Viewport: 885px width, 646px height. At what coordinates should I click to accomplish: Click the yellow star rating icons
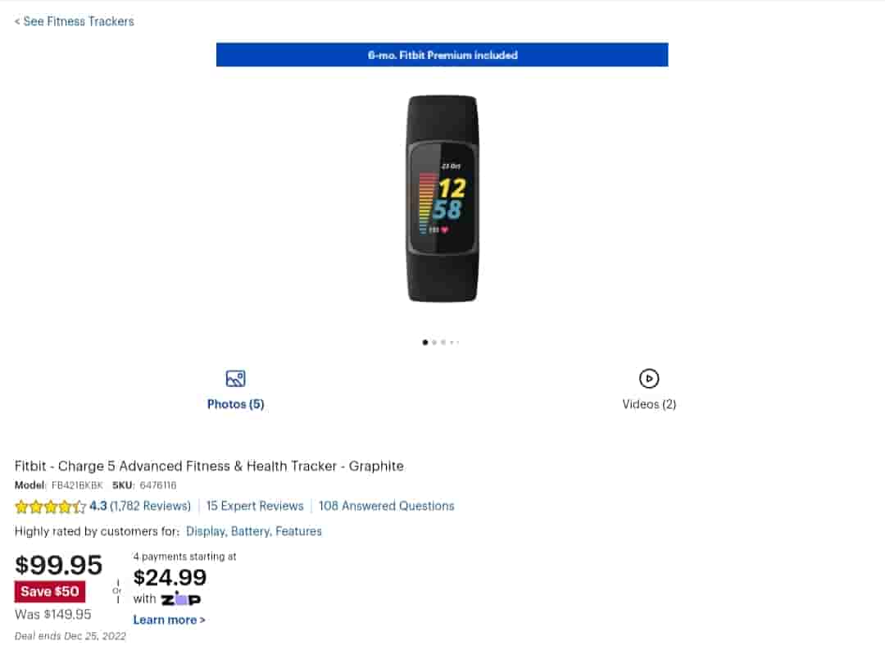tap(50, 507)
